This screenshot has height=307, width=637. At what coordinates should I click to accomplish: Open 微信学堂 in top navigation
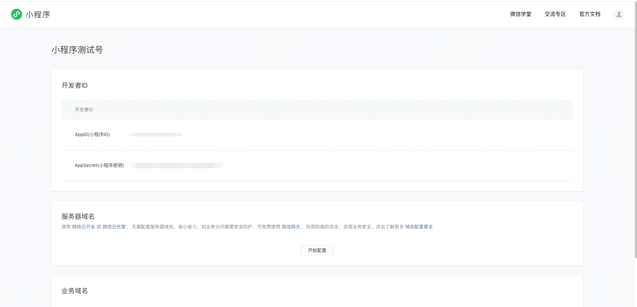pos(520,14)
